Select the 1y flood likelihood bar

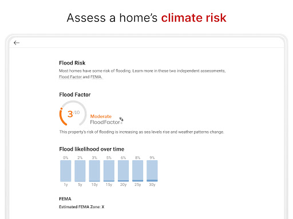(66, 171)
